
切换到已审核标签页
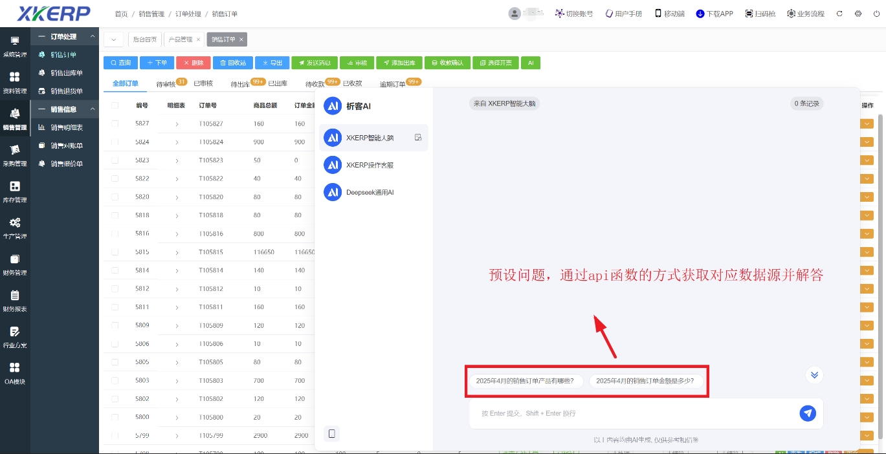click(x=203, y=83)
